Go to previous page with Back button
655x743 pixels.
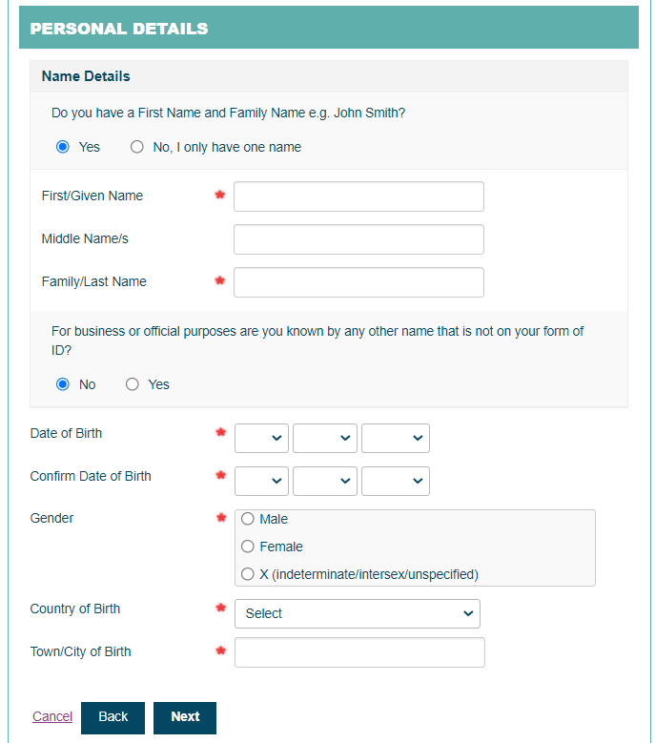pos(113,717)
